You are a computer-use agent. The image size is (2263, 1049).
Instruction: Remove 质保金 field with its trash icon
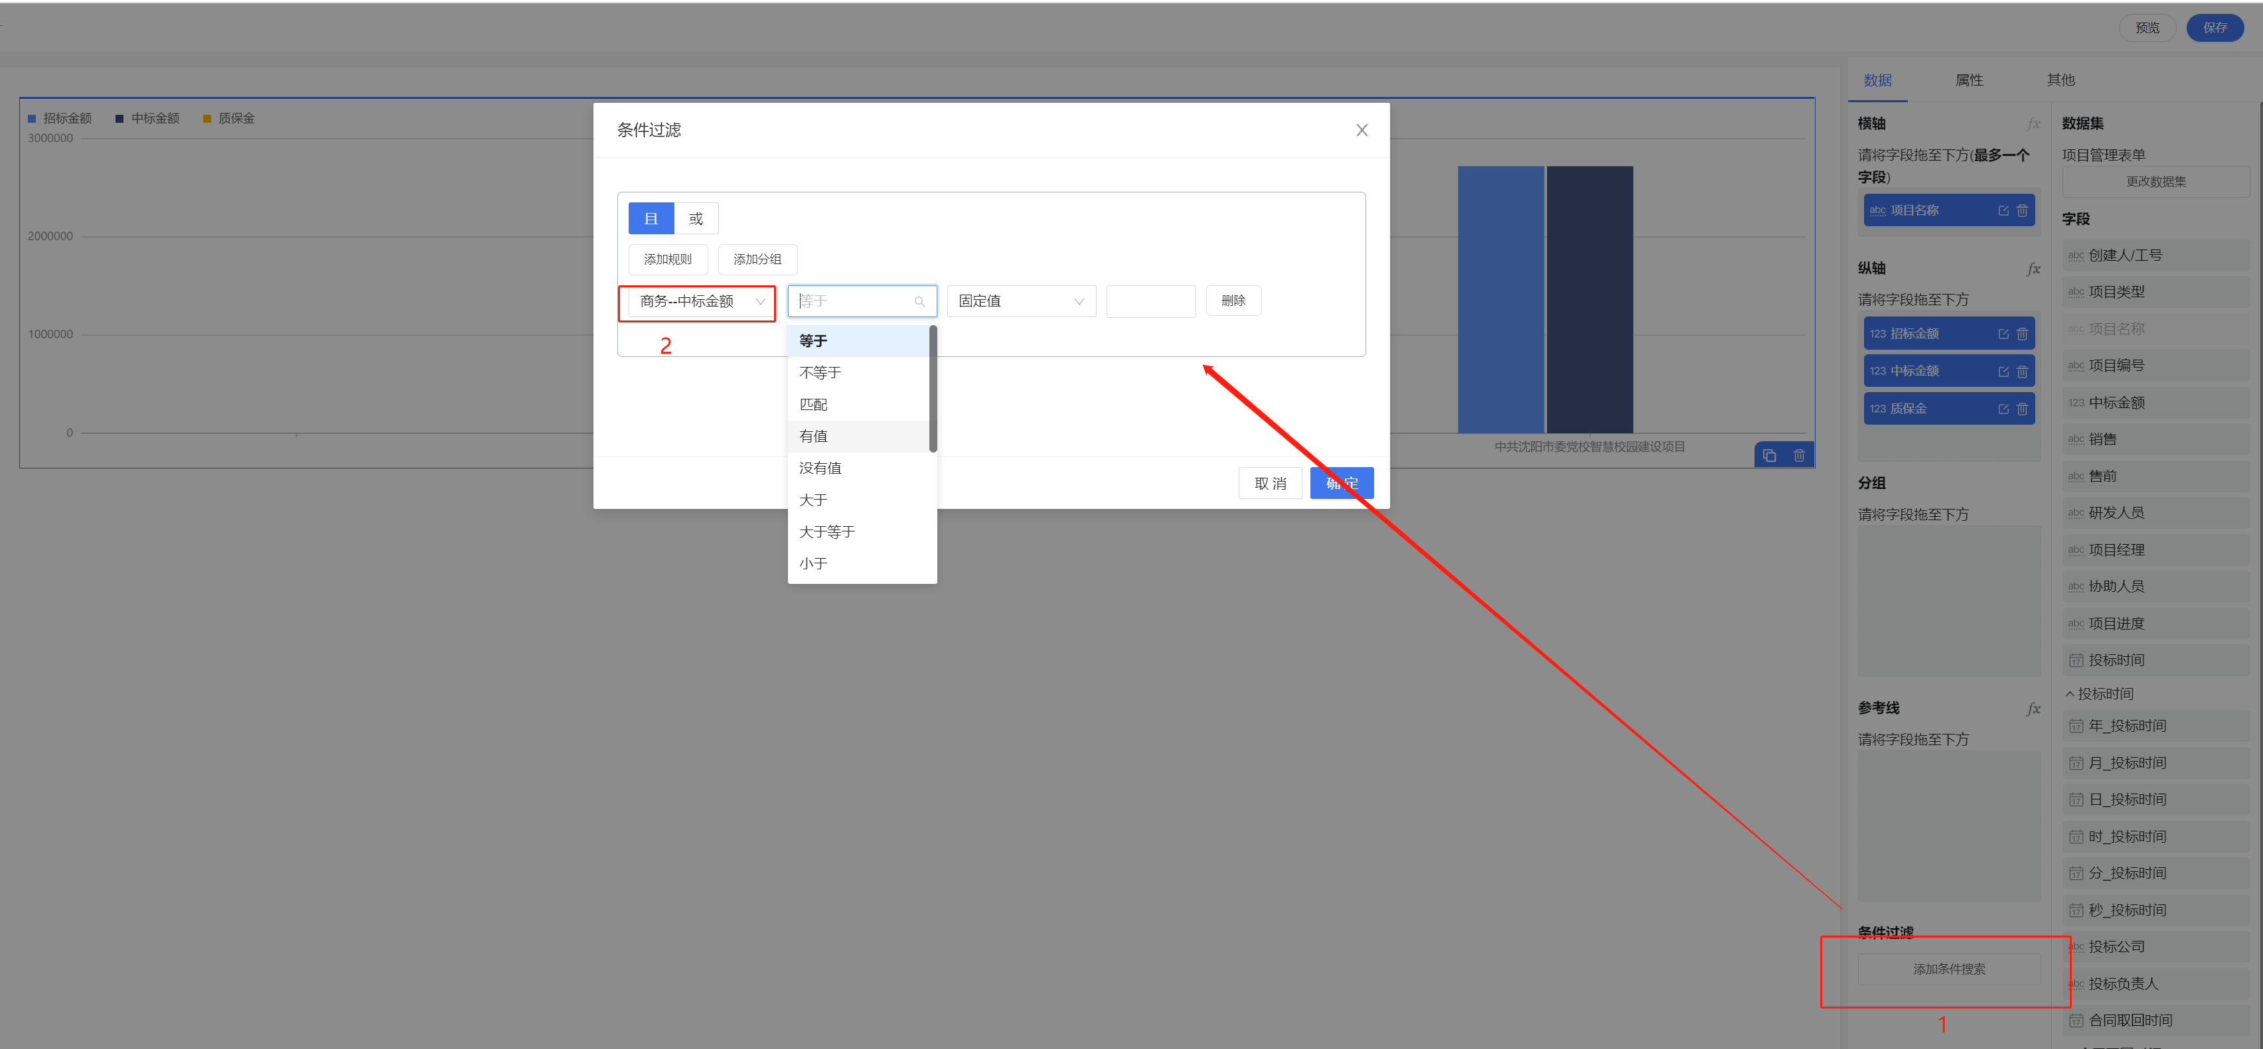(2022, 409)
